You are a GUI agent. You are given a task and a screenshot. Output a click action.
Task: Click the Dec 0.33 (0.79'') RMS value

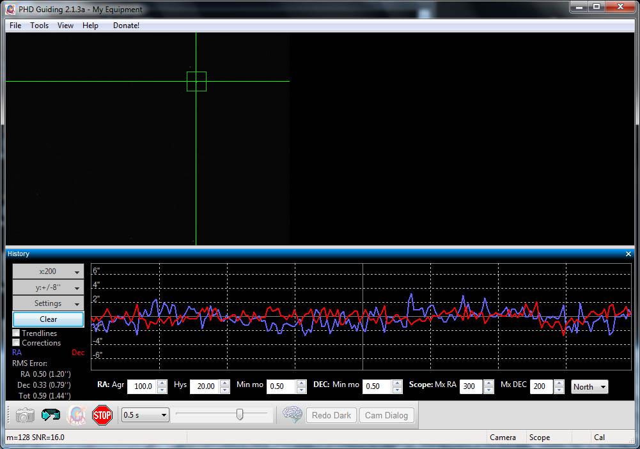point(44,385)
